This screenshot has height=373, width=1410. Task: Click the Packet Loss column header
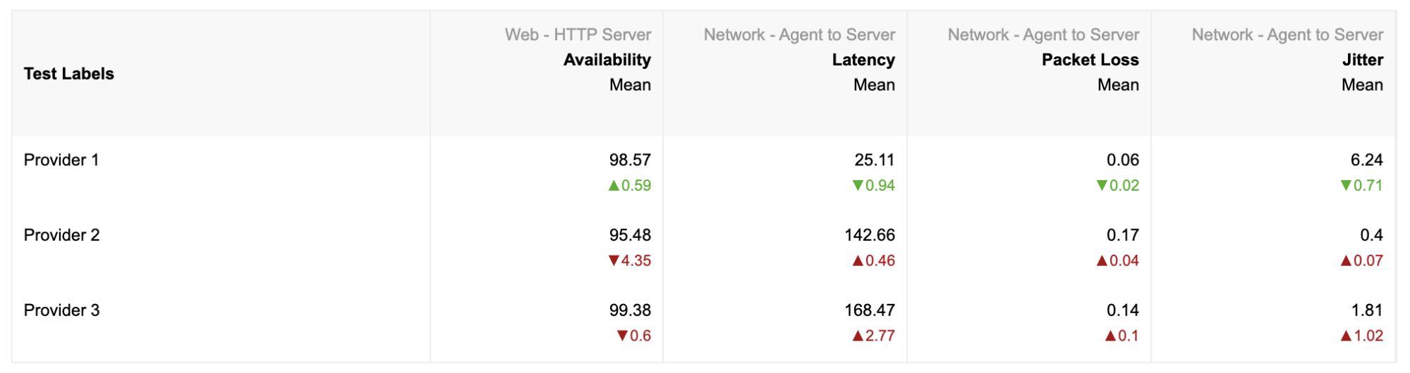tap(1090, 60)
